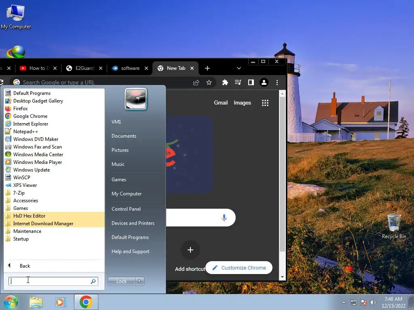Screen dimensions: 414x310
Task: Open Windows Fax and Scan
Action: pyautogui.click(x=37, y=147)
